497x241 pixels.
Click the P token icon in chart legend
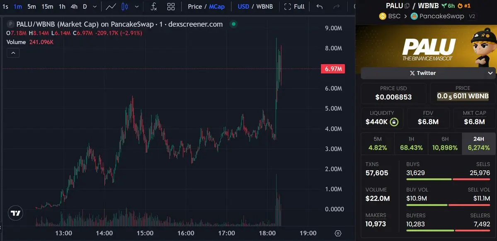(11, 24)
